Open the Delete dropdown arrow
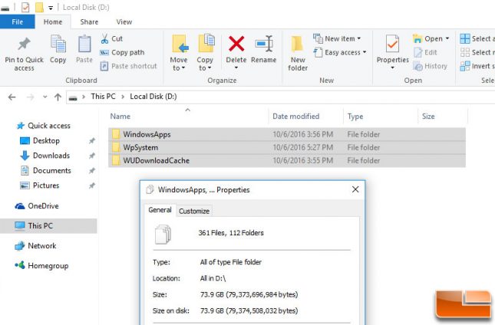 [236, 67]
